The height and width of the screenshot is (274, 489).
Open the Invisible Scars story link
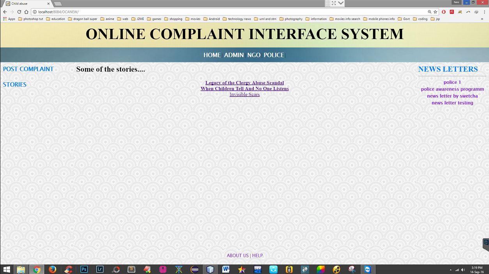tap(244, 94)
